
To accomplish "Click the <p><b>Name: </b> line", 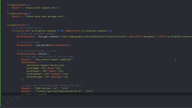I will (44, 68).
